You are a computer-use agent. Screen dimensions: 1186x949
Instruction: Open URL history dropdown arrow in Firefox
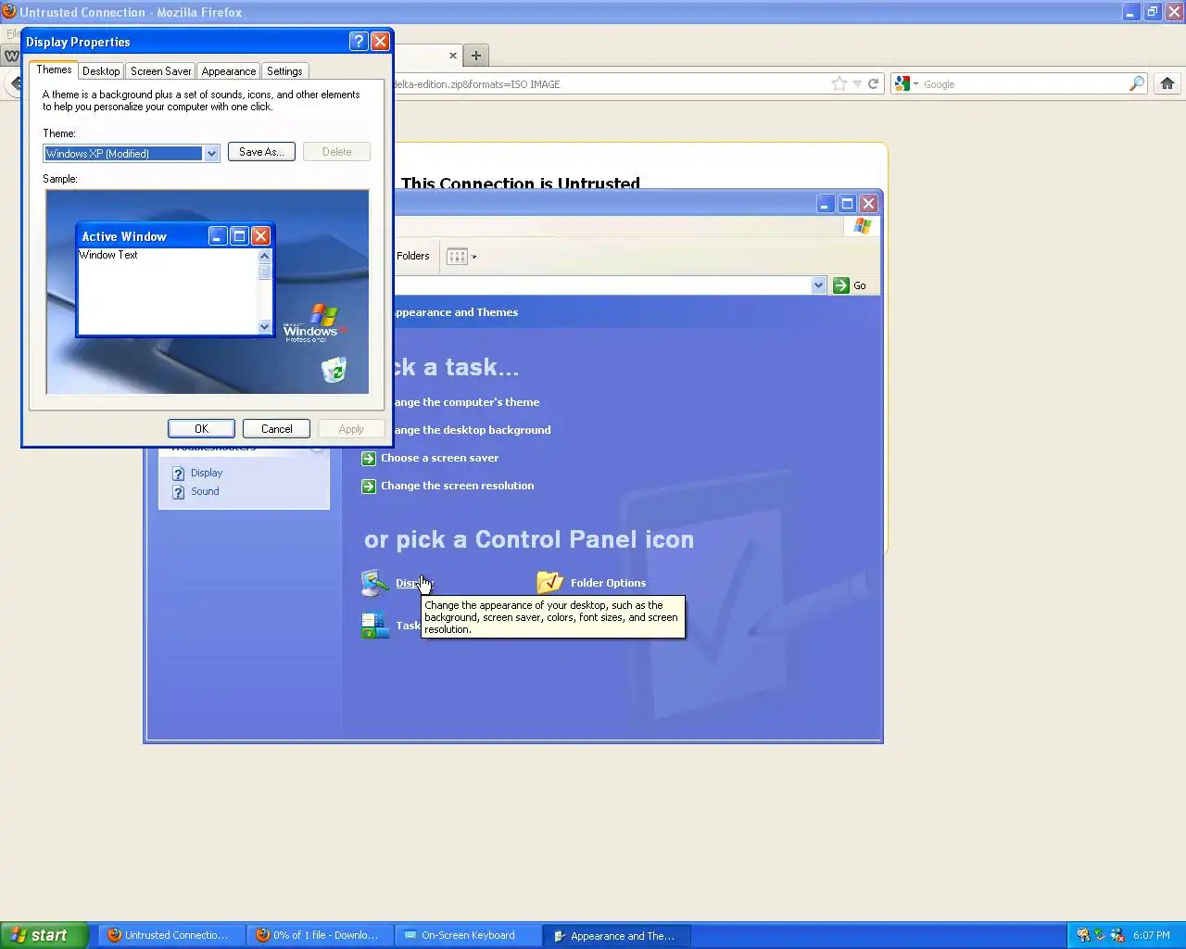857,83
